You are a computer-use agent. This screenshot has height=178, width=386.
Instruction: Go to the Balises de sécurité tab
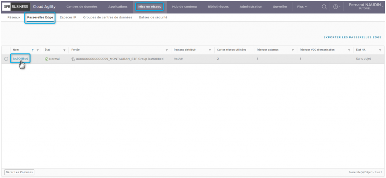[153, 17]
